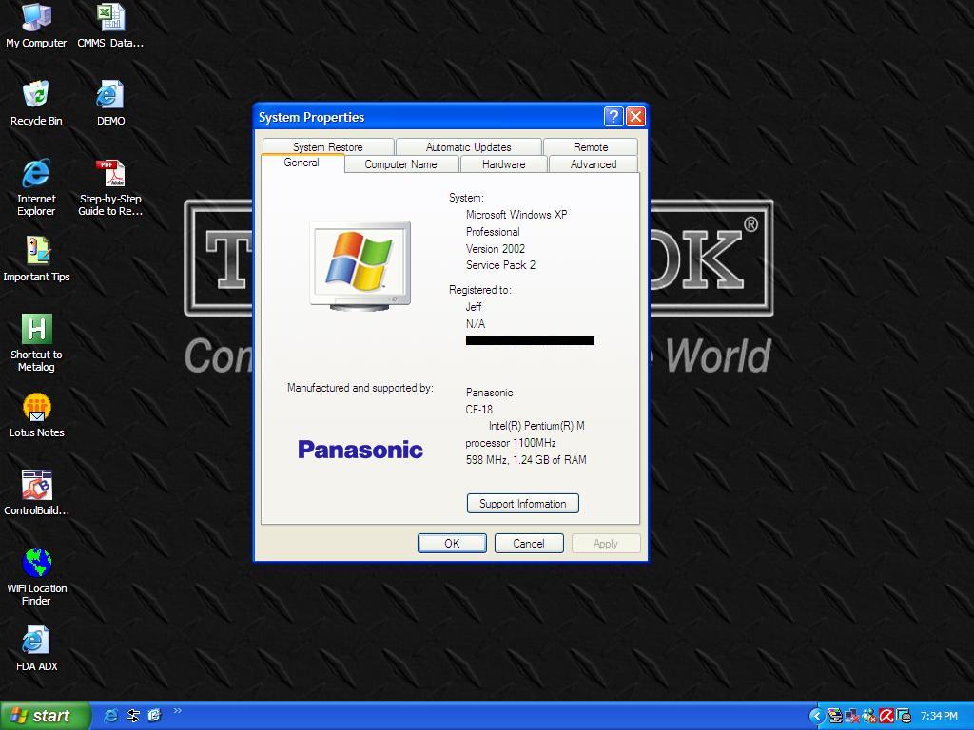
Task: Launch Internet Explorer from Quick Launch
Action: (x=110, y=716)
